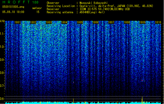164x104 pixels.
Task: Click the 1802 time marker
Action: 33,22
